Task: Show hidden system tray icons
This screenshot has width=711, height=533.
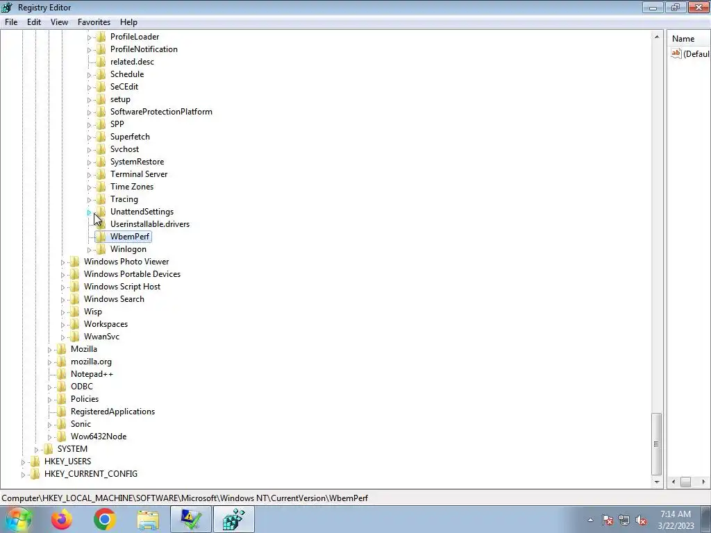Action: (x=590, y=520)
